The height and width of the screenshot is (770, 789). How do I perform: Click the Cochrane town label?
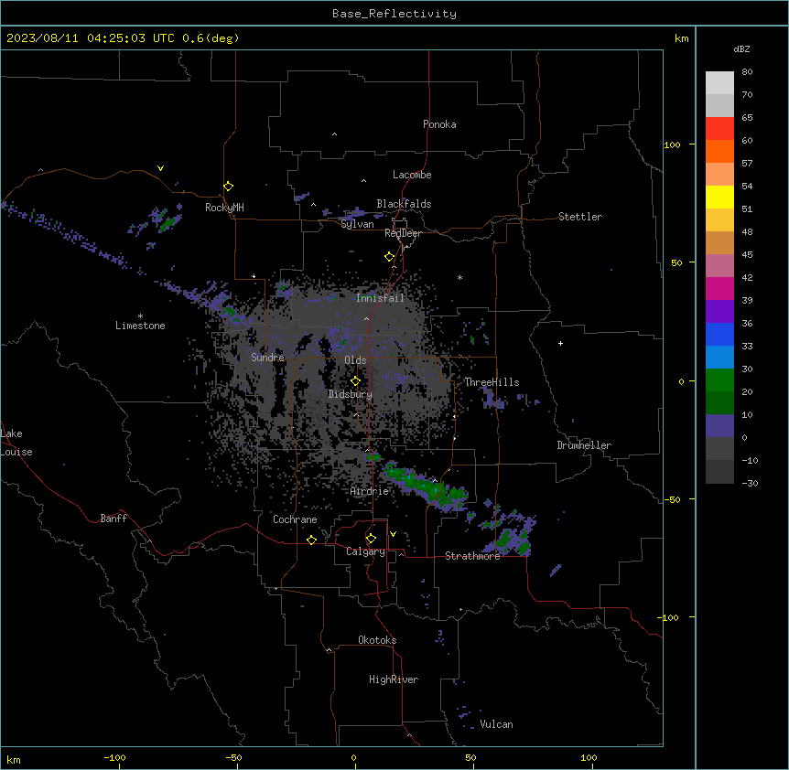[x=295, y=519]
